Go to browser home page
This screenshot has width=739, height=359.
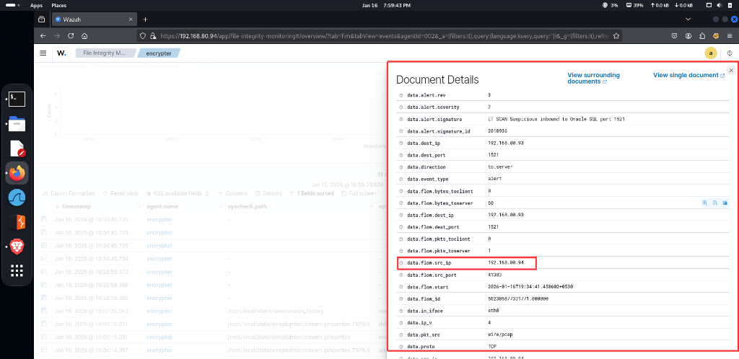click(x=84, y=36)
